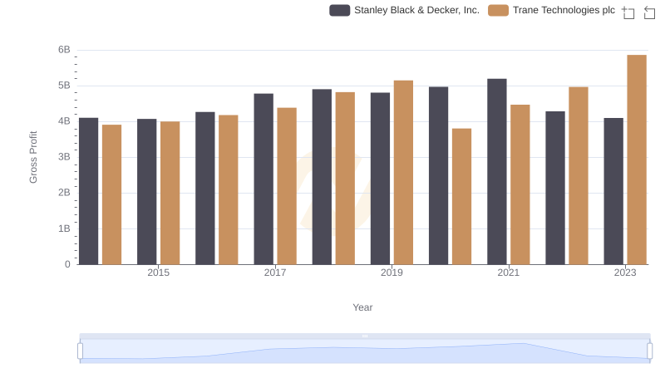This screenshot has height=383, width=665.
Task: Click the '3B' y-axis label
Action: 64,157
